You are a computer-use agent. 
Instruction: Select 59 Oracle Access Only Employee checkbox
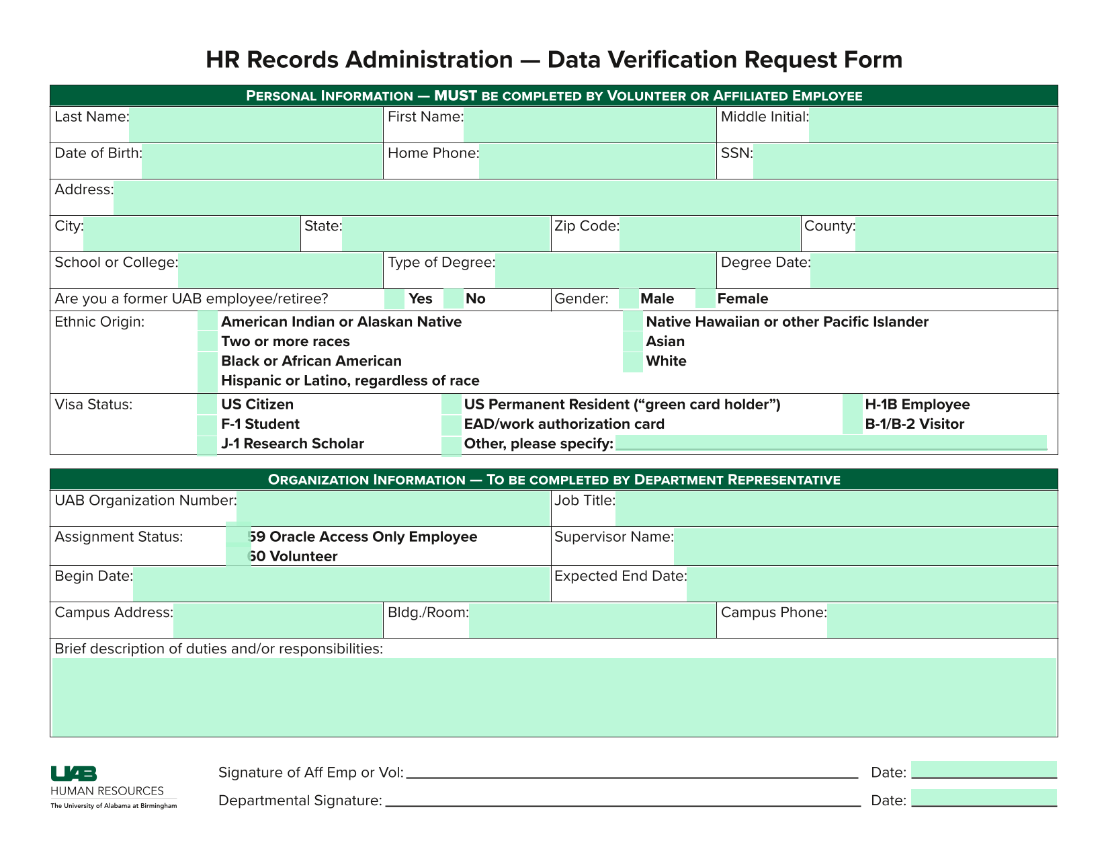[238, 536]
